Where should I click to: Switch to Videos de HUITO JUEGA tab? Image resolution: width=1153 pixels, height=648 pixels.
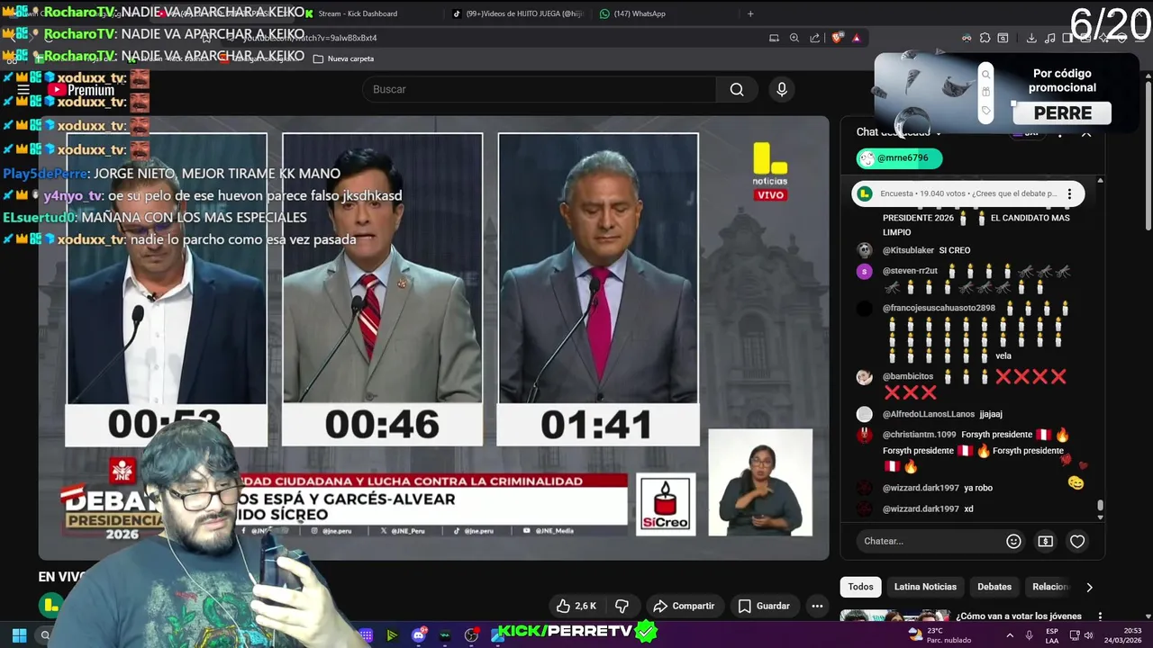click(518, 13)
